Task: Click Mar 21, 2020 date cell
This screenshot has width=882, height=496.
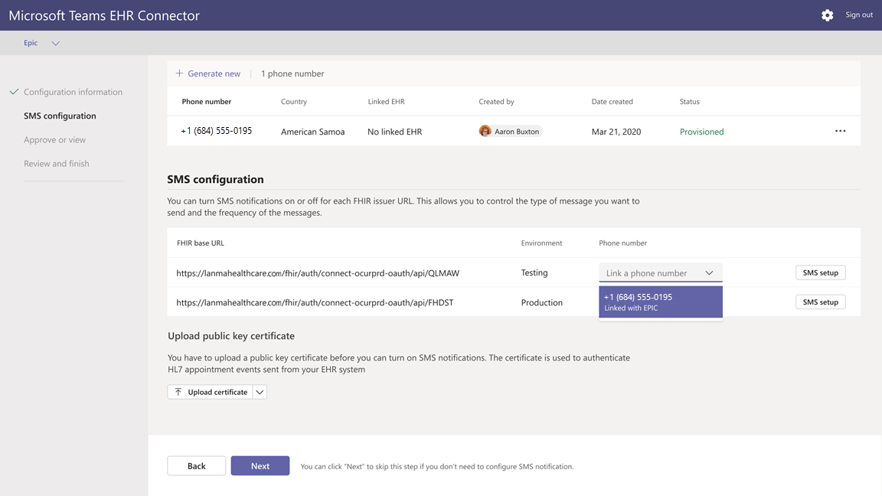Action: point(616,132)
